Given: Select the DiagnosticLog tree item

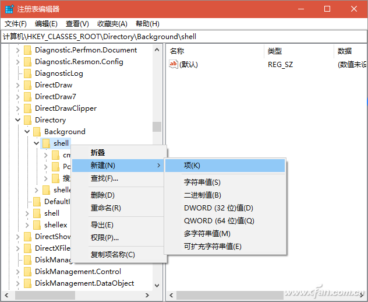Looking at the screenshot, I should (59, 73).
